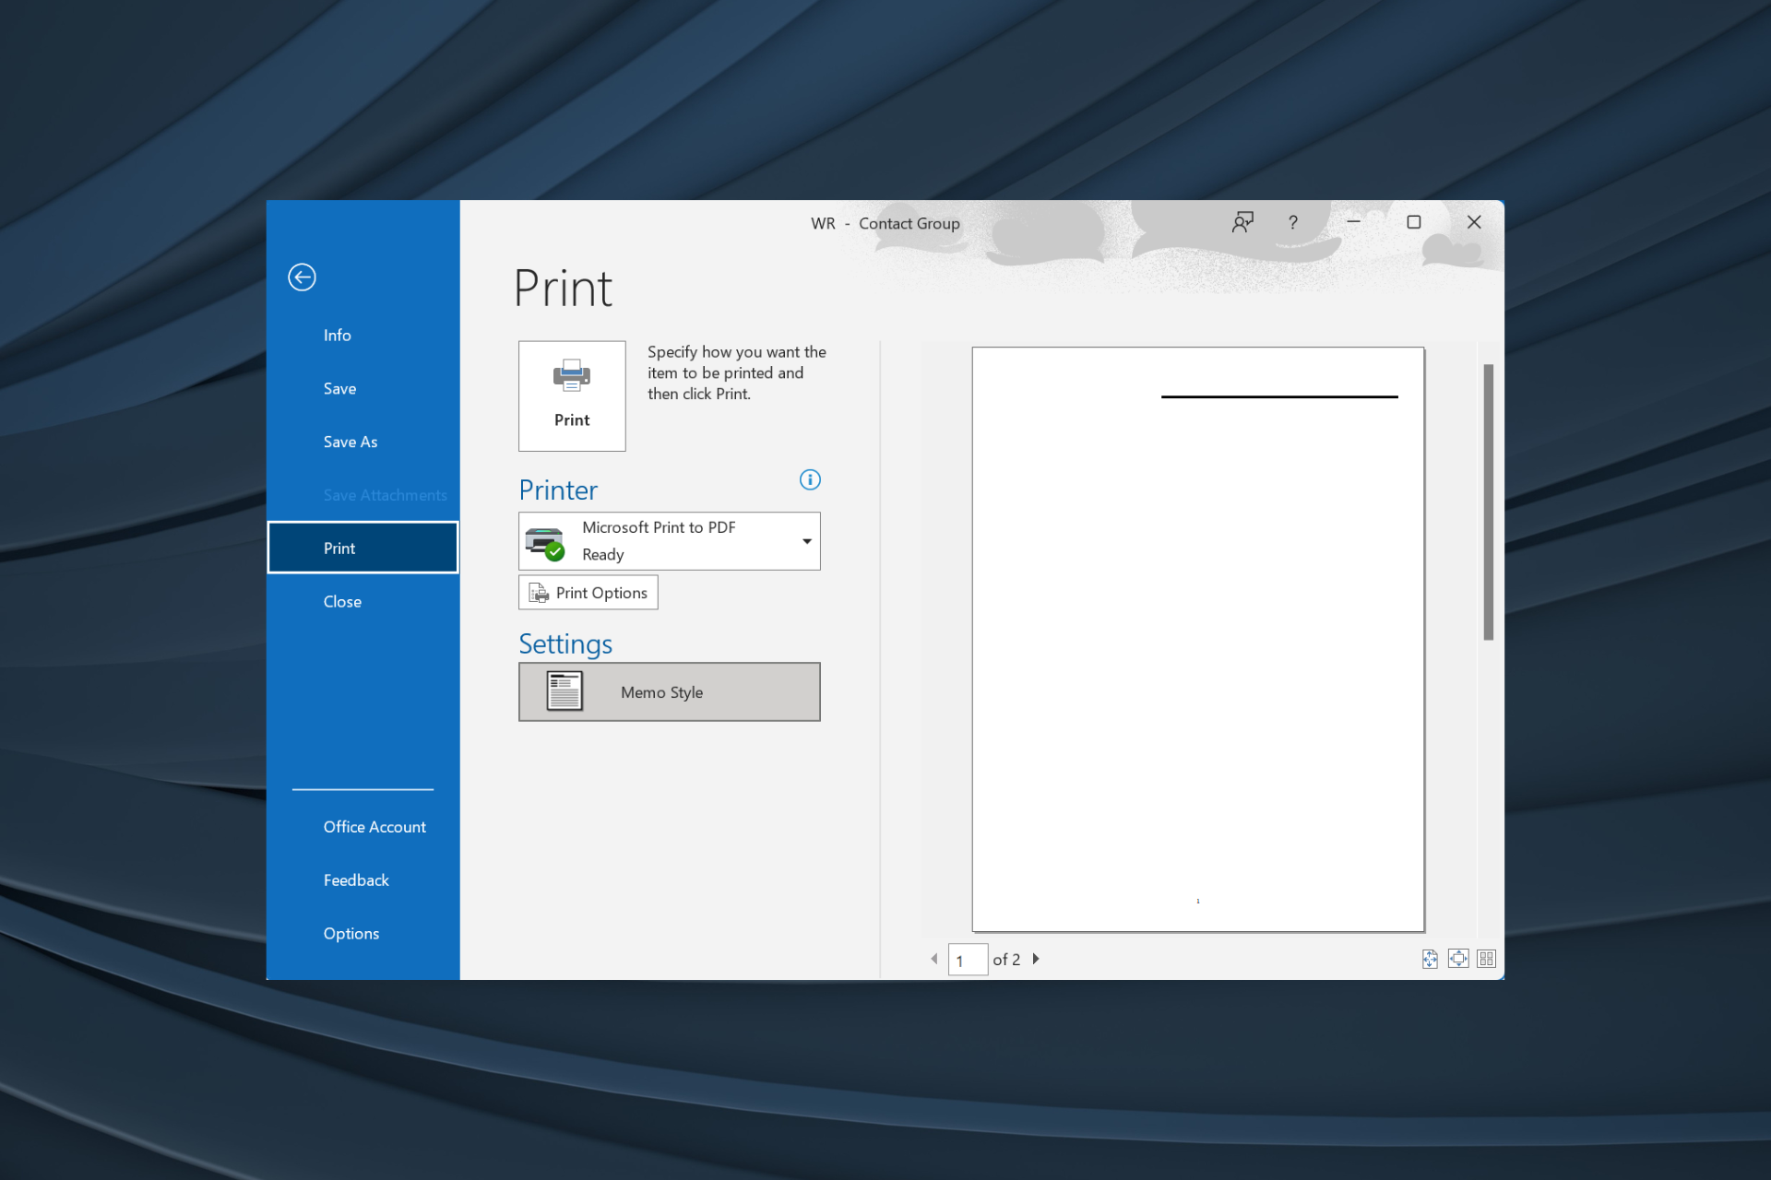Go to next preview page arrow

click(x=1036, y=959)
